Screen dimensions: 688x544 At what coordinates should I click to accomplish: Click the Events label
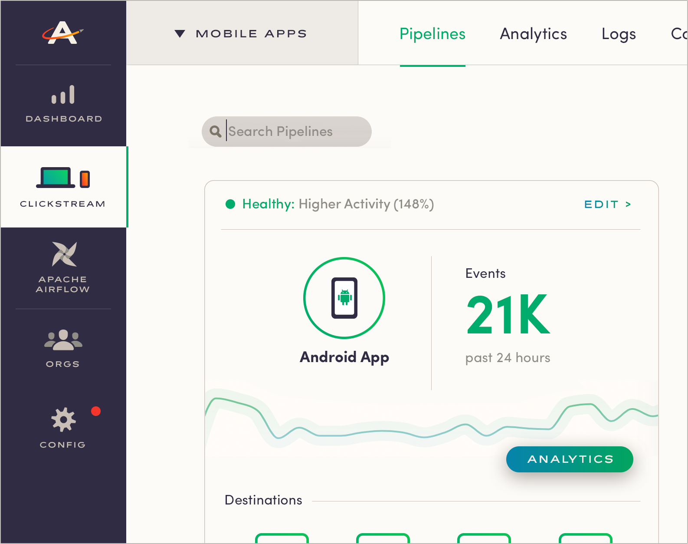(485, 274)
